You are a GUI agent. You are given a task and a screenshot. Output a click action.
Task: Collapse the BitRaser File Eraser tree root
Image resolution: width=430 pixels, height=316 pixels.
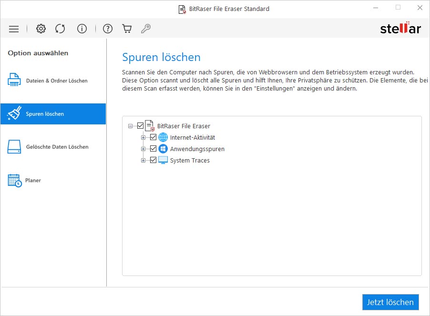[x=130, y=126]
